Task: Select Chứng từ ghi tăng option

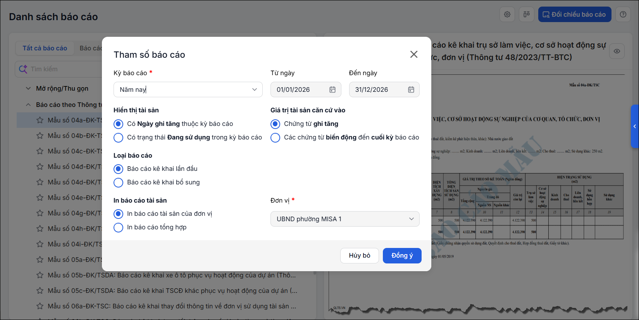Action: pyautogui.click(x=275, y=124)
